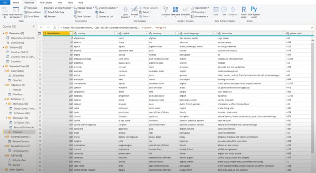This screenshot has height=173, width=316.
Task: Click the formula bar fx icon
Action: [55, 28]
